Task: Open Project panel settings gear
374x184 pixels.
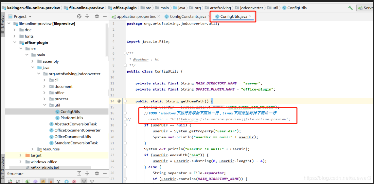Action: [97, 16]
